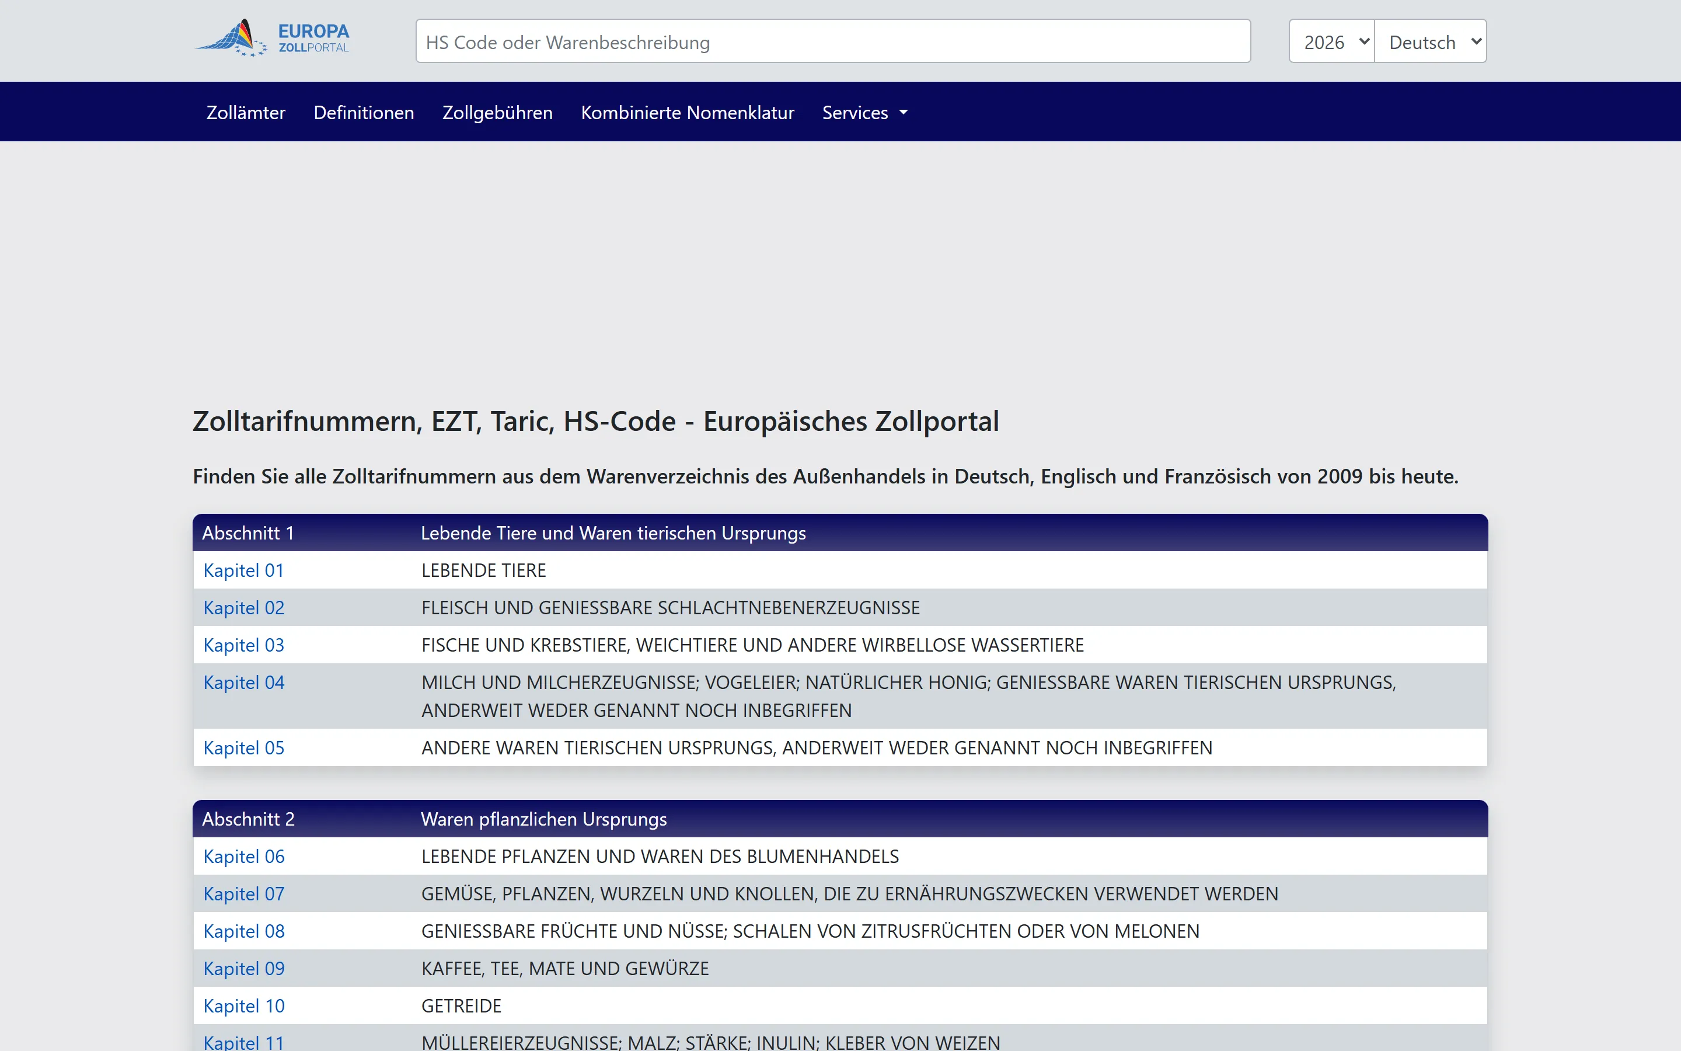The height and width of the screenshot is (1051, 1681).
Task: Click the 'GETREIDE' description
Action: [x=461, y=1006]
